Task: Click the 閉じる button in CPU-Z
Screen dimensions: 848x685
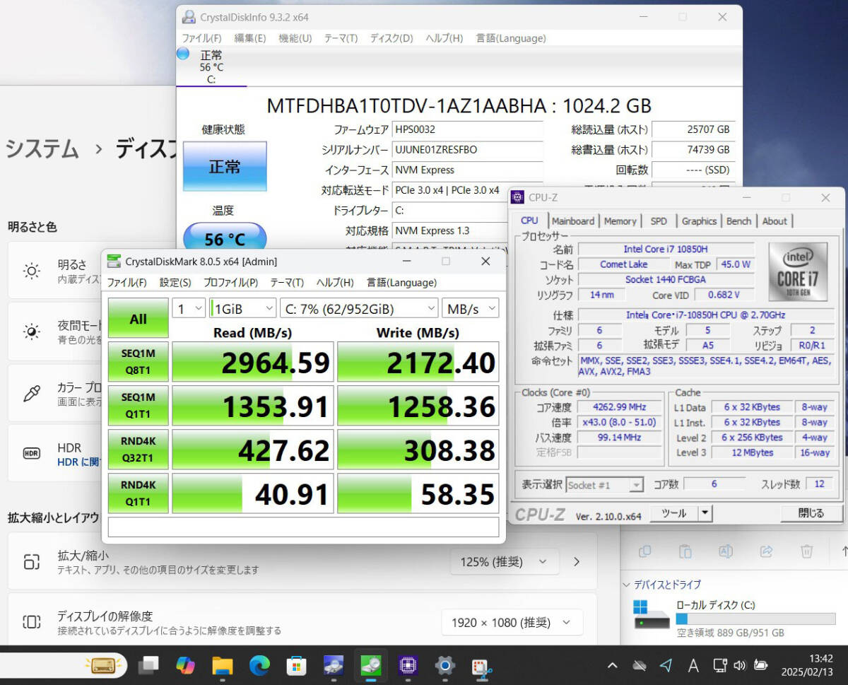Action: (x=811, y=513)
